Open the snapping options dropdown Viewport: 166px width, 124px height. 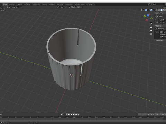click(75, 7)
